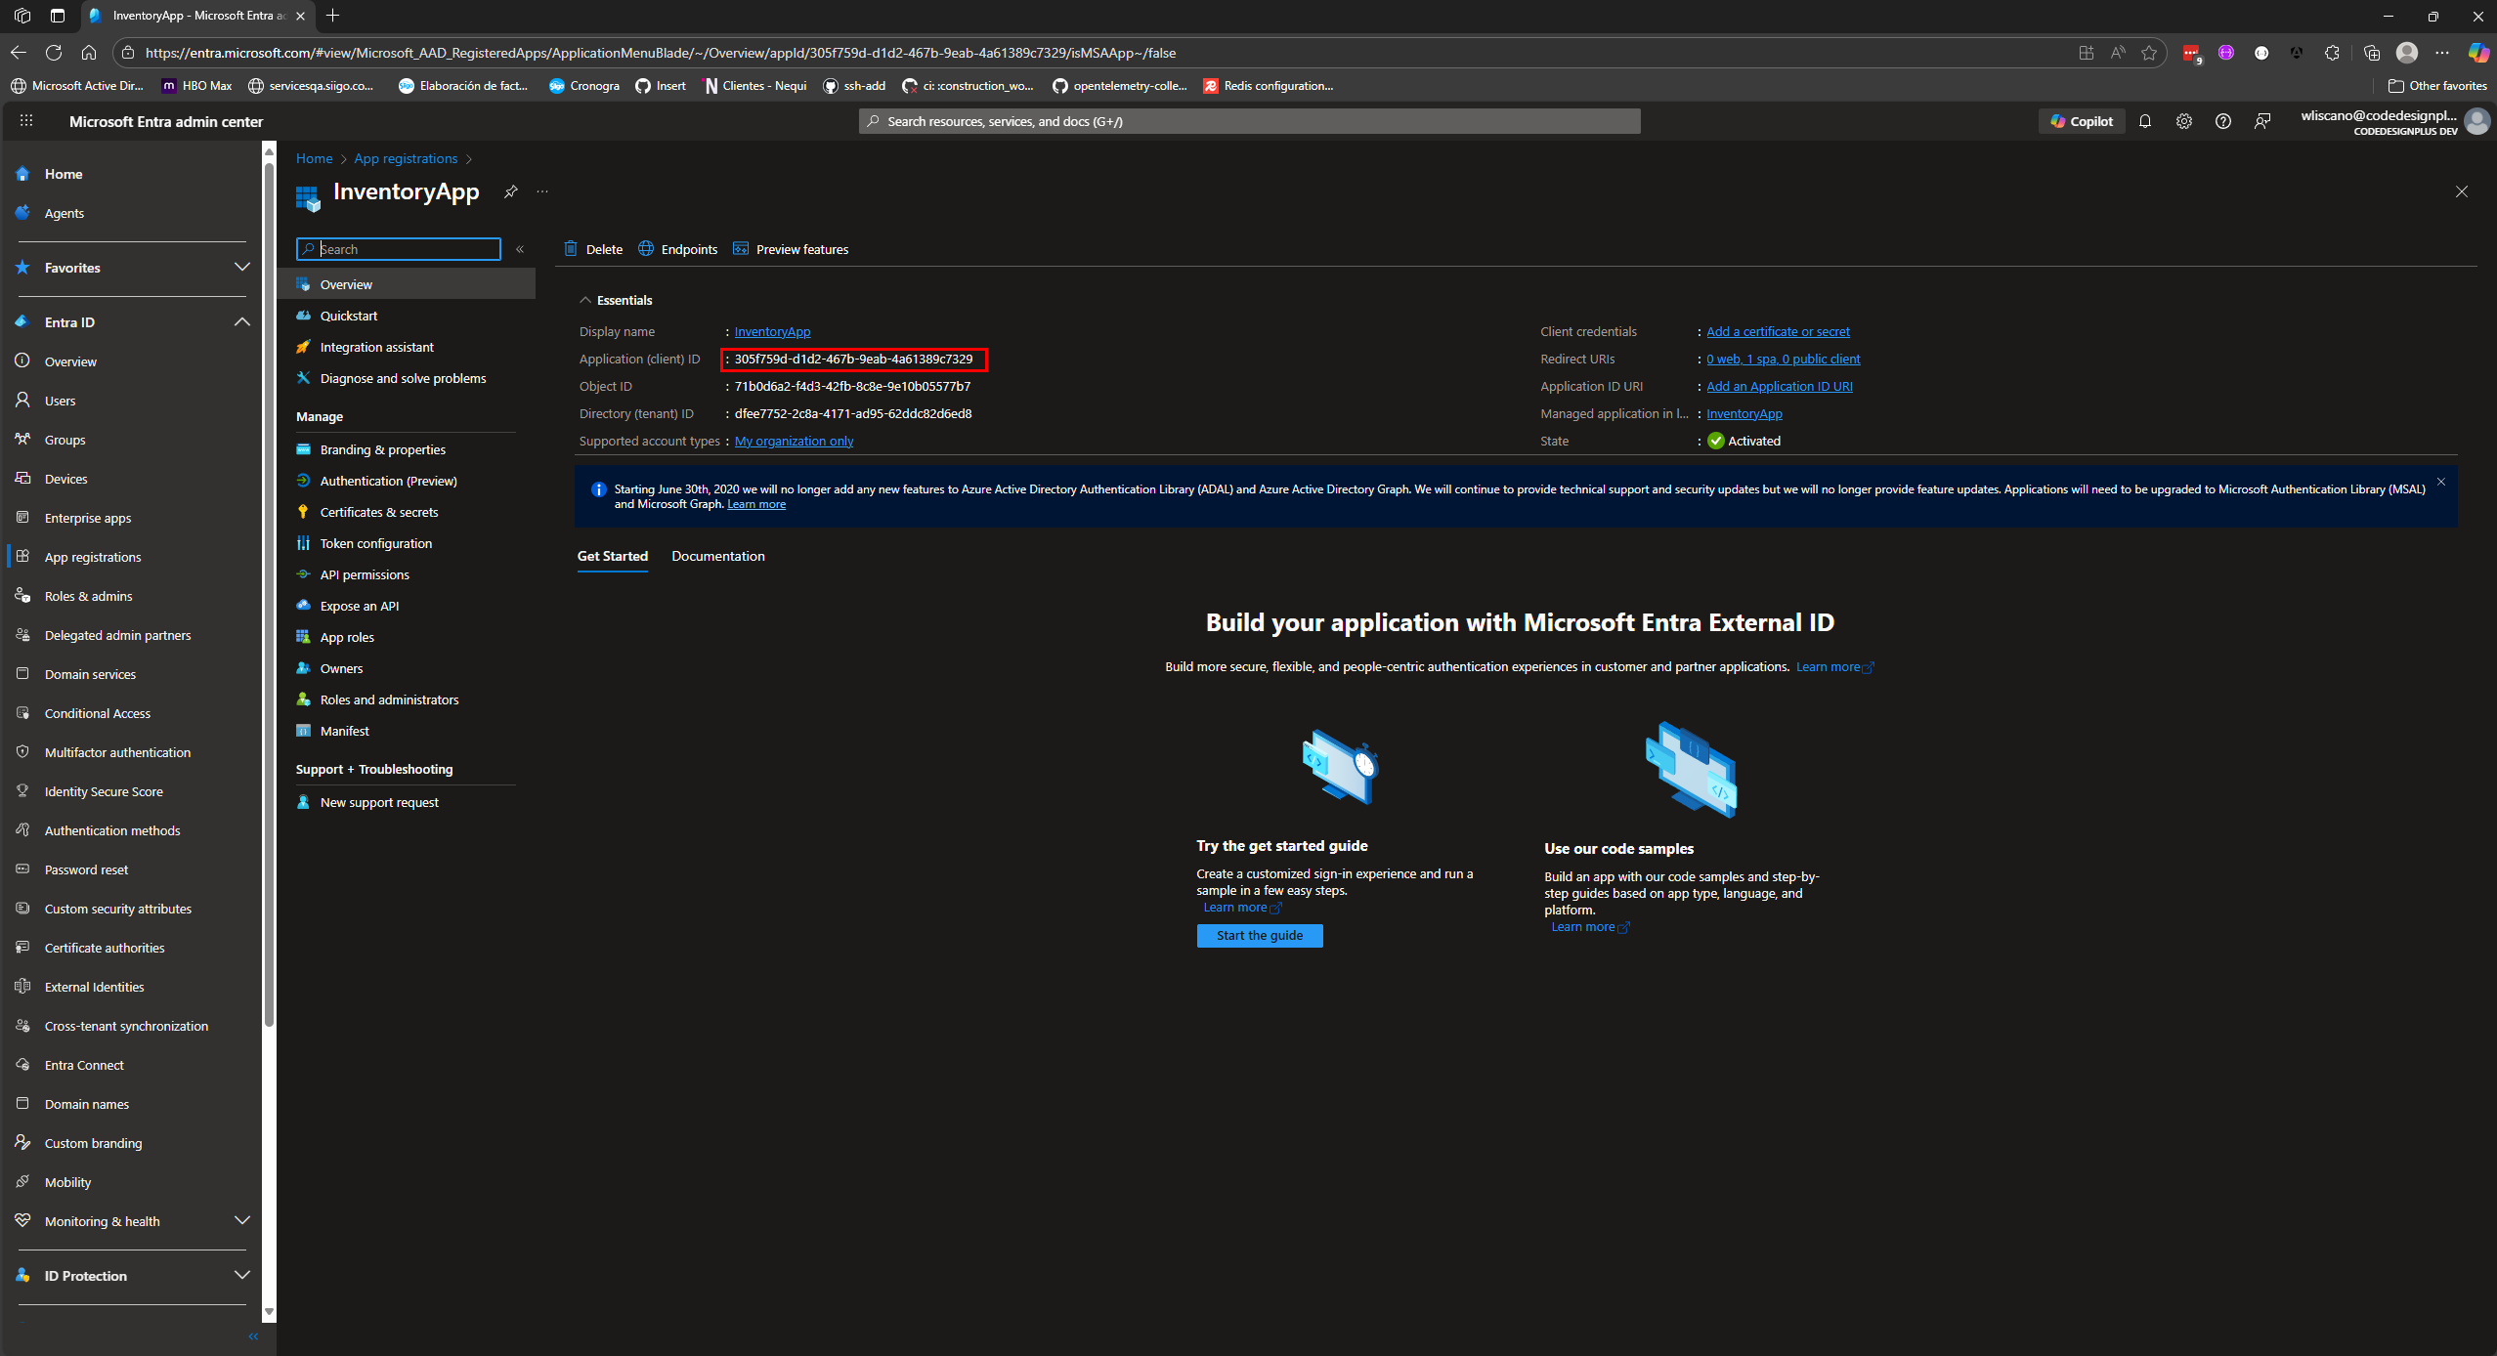
Task: Select the Get Started tab
Action: 613,556
